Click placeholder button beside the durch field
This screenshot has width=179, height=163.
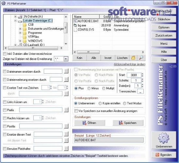pyautogui.click(x=66, y=94)
